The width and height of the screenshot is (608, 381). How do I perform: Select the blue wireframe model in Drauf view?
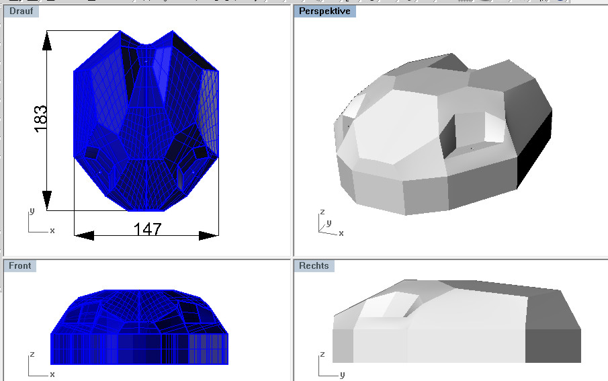click(x=146, y=121)
